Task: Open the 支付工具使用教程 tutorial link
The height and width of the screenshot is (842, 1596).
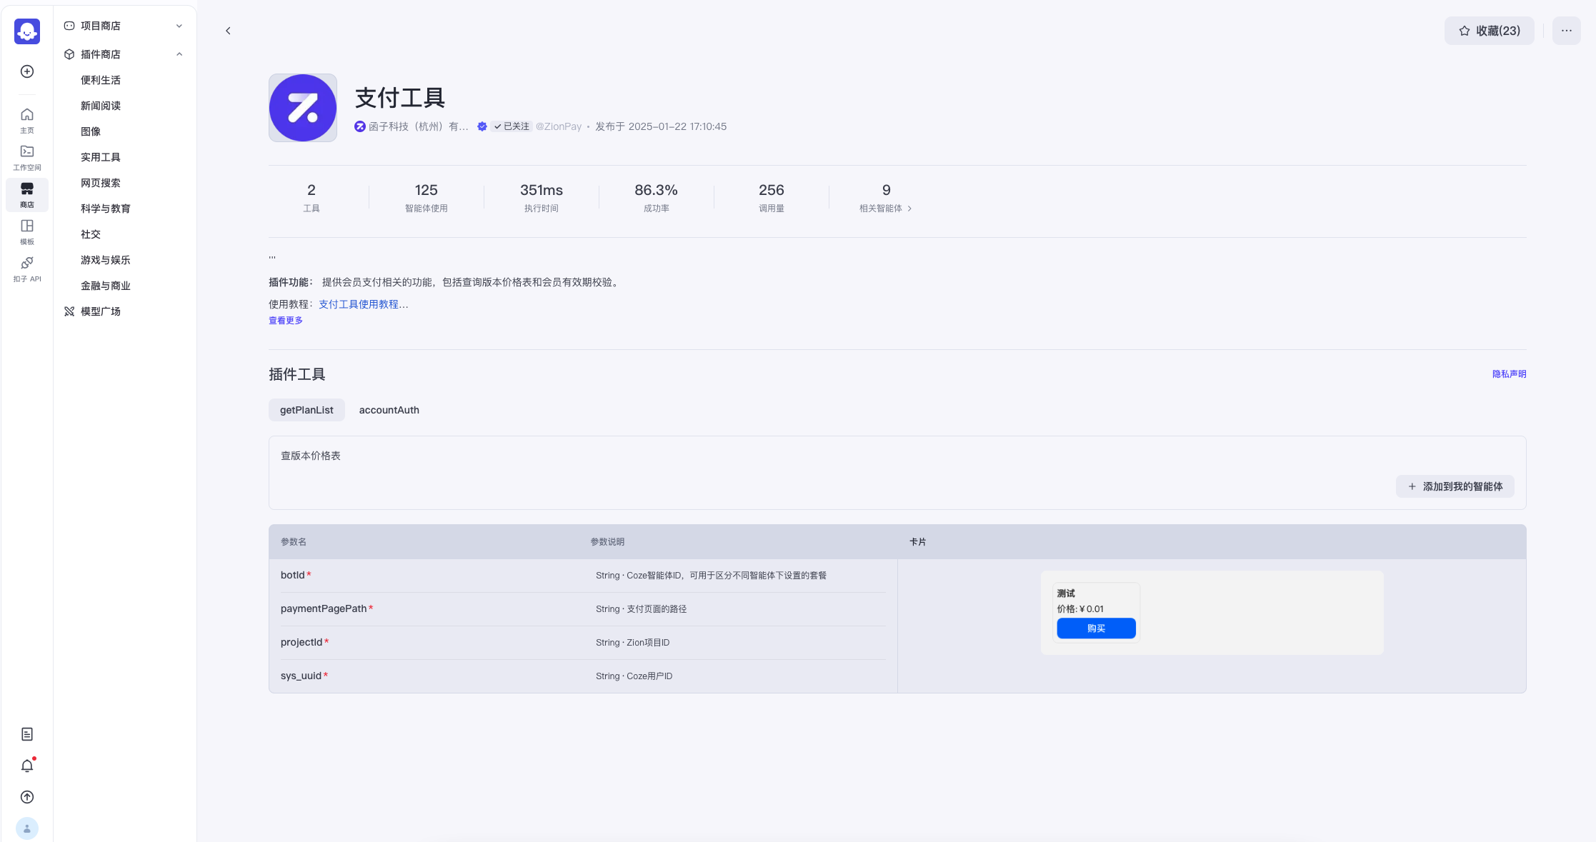Action: 363,304
